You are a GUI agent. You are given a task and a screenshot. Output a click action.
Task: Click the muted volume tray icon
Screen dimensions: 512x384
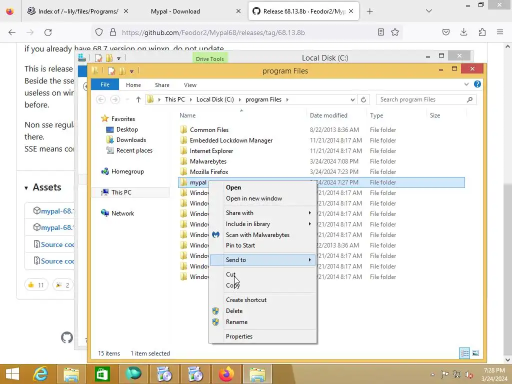tap(469, 374)
